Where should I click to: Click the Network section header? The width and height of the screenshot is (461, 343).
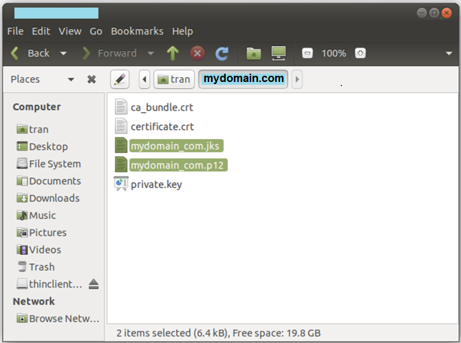34,302
